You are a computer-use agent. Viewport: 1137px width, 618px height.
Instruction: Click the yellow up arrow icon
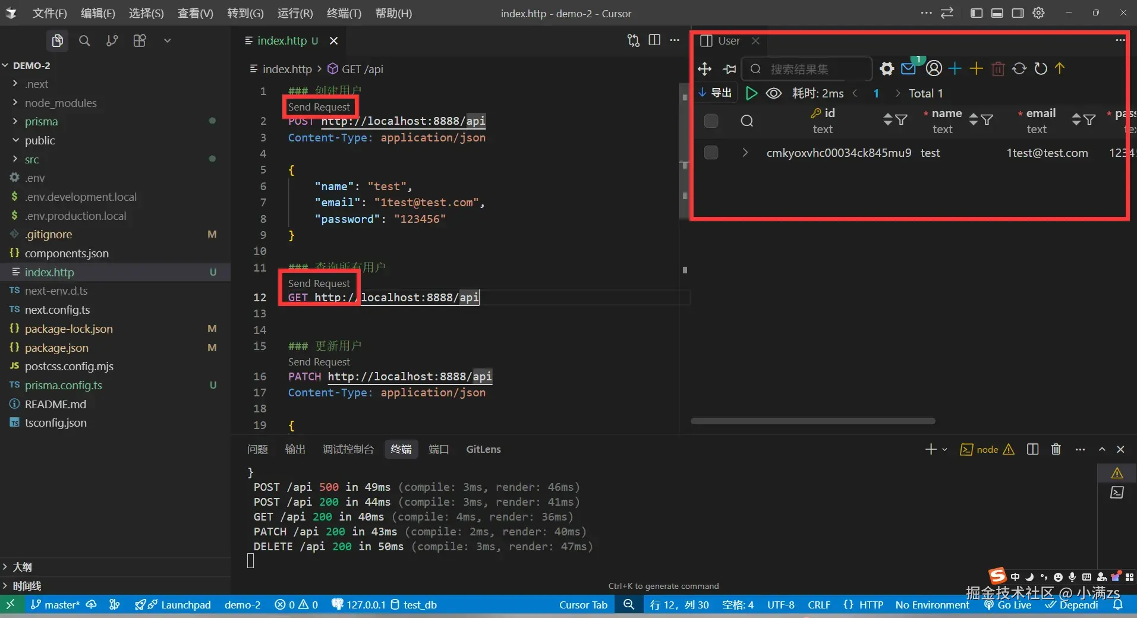point(1060,68)
